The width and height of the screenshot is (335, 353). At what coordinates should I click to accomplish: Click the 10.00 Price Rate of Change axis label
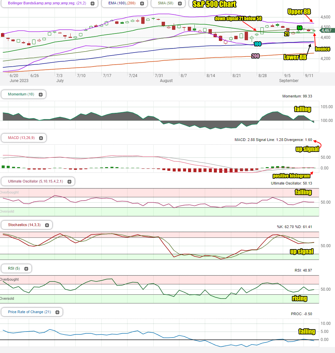[326, 324]
